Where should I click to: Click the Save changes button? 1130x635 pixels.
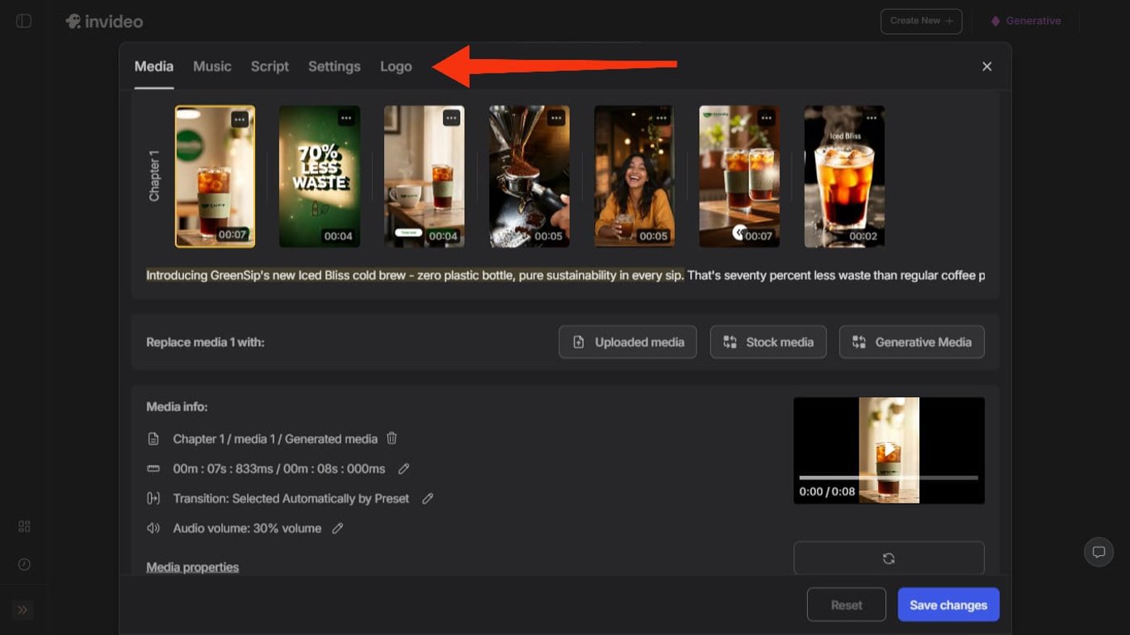pyautogui.click(x=948, y=605)
